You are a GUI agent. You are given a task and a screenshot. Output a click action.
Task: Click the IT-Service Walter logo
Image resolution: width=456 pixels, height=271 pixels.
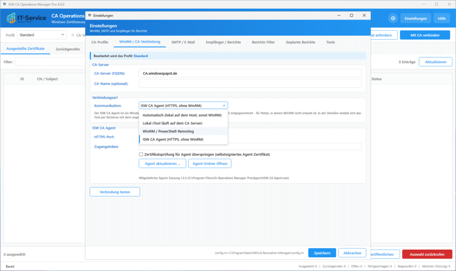point(26,18)
